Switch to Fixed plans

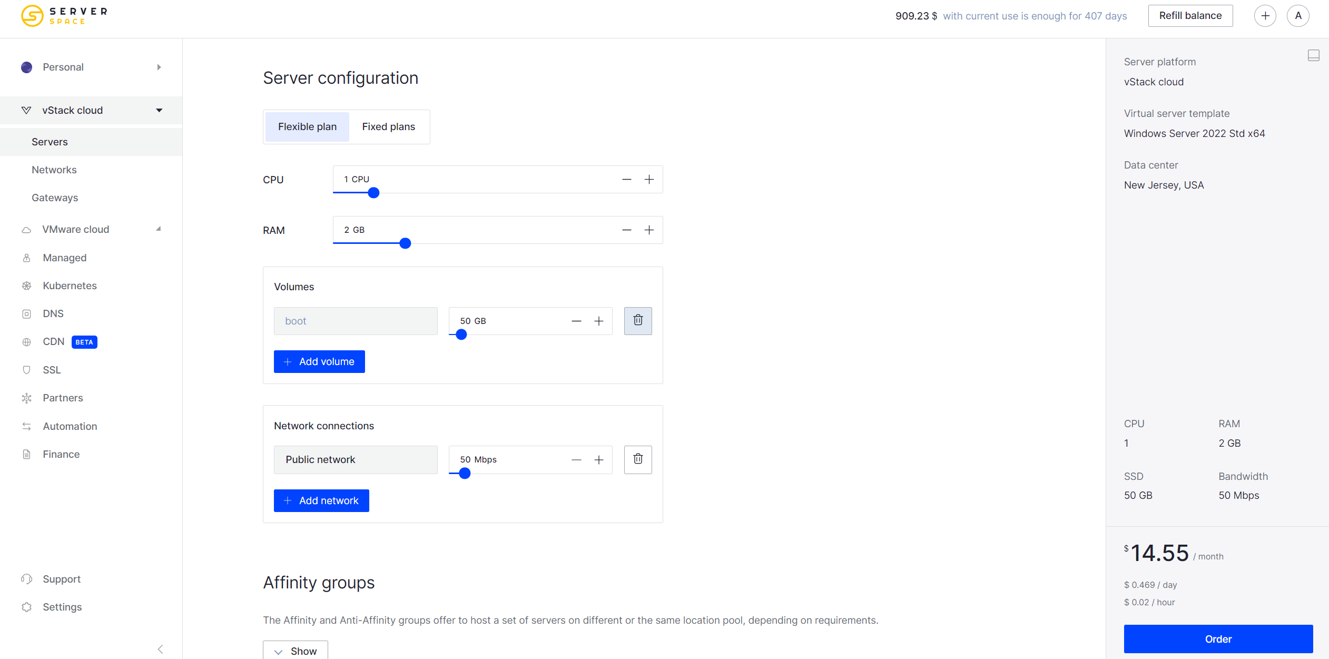click(x=388, y=127)
